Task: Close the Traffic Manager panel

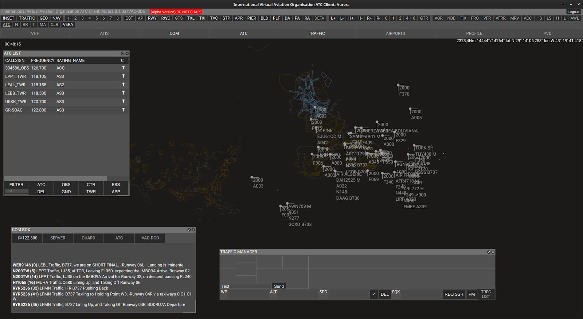Action: tap(493, 252)
